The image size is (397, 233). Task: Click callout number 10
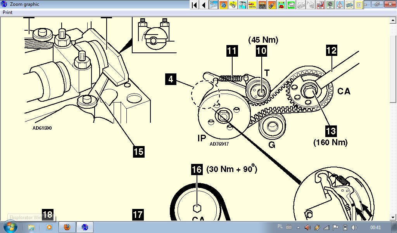(262, 51)
